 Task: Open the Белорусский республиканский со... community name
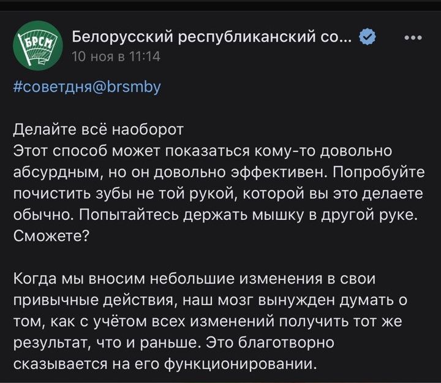pyautogui.click(x=211, y=37)
